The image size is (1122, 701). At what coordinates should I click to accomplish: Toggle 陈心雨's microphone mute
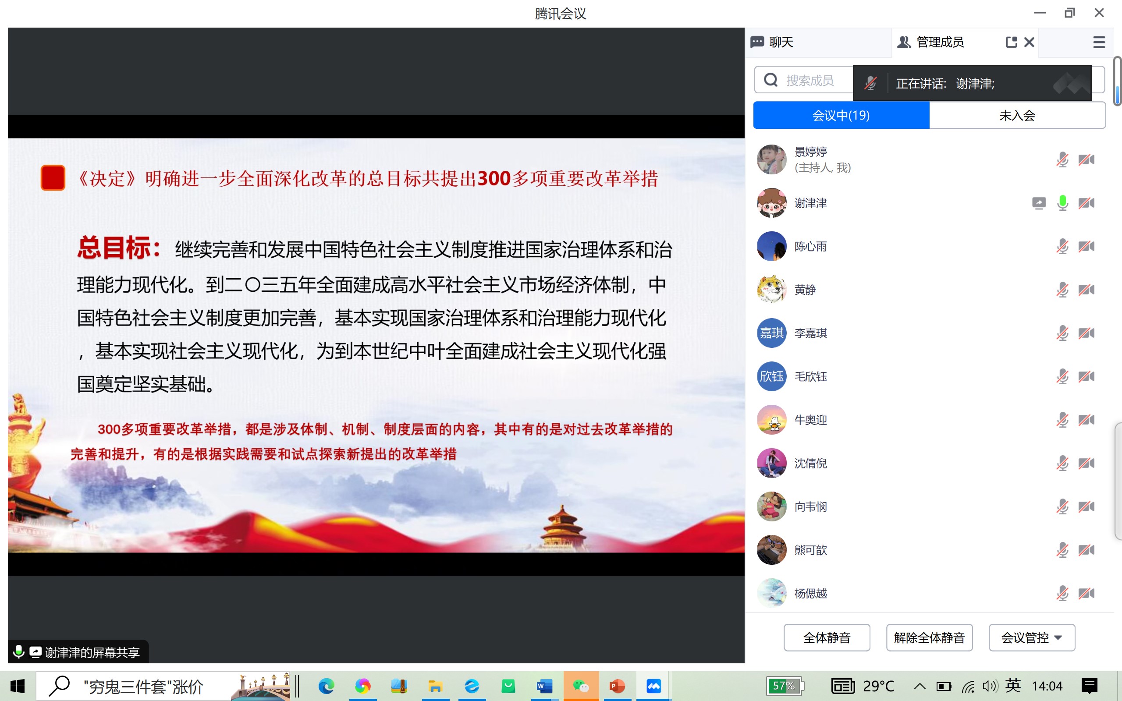1062,246
